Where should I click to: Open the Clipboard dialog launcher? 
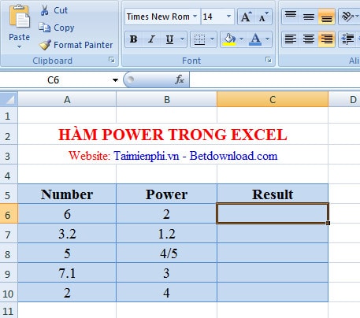[112, 60]
